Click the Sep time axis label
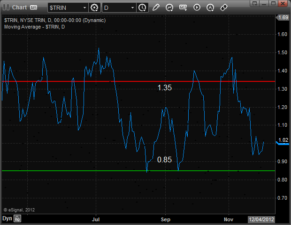Screen dimensions: 291x225 click(166, 219)
